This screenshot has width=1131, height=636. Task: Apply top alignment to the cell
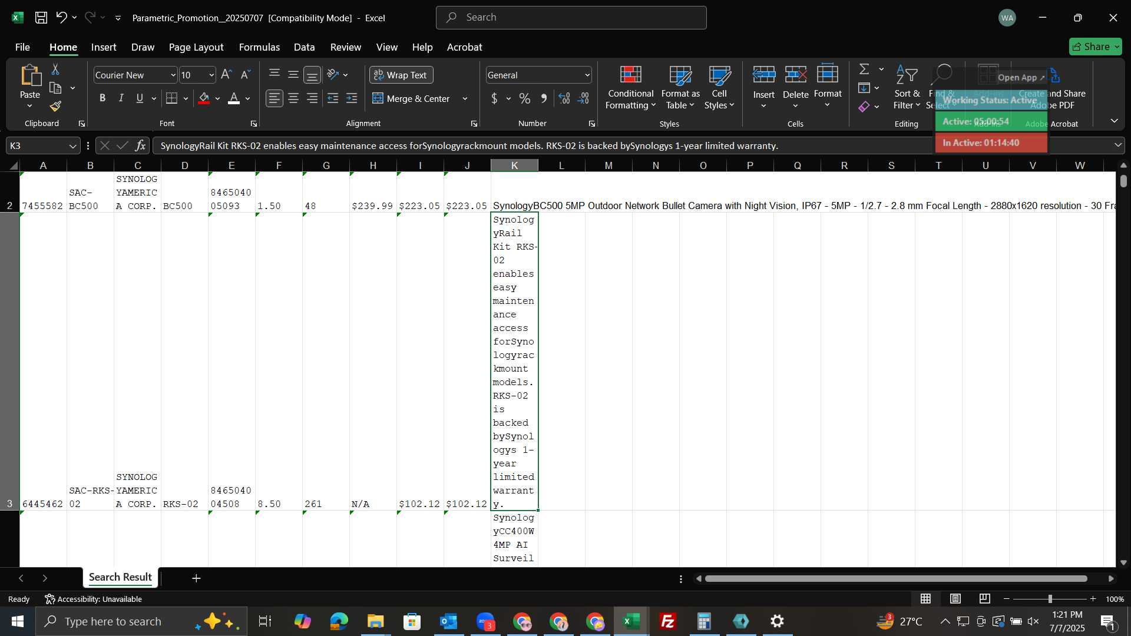point(275,75)
